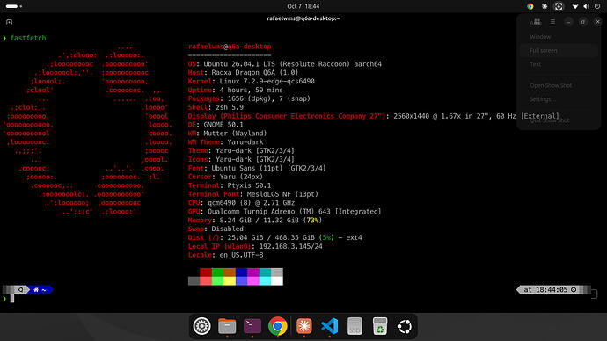The width and height of the screenshot is (607, 341).
Task: Click the bright yellow block in the color palette
Action: pyautogui.click(x=230, y=281)
